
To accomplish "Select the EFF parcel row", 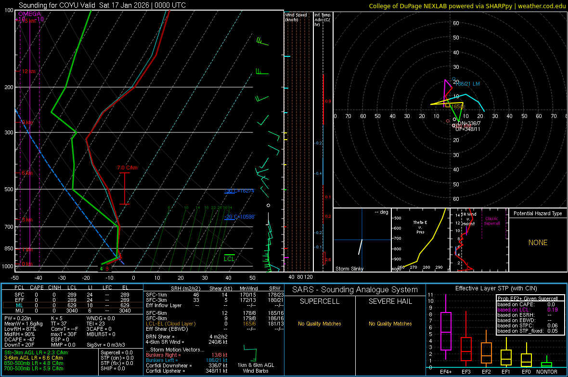I will (x=73, y=300).
